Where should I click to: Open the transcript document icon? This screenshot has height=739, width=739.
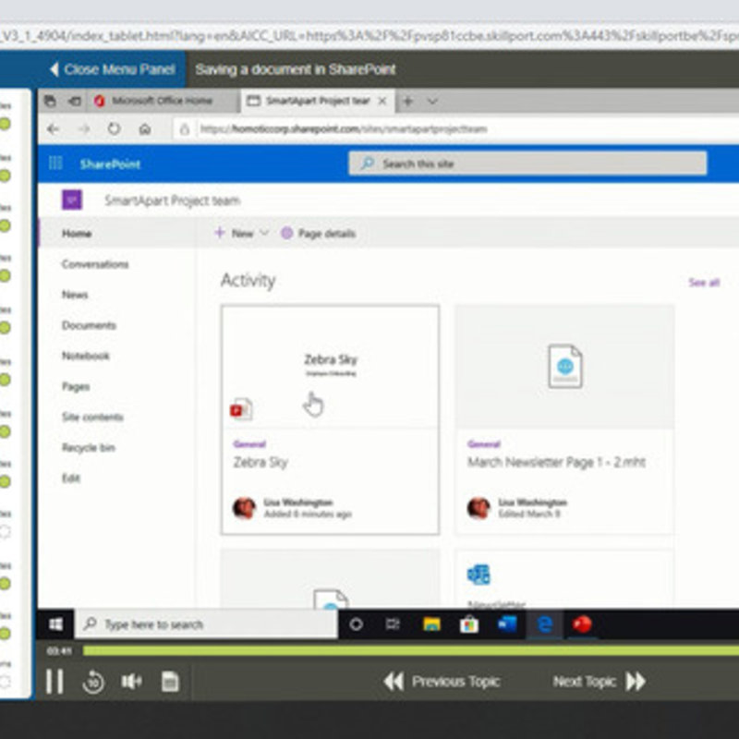click(170, 682)
